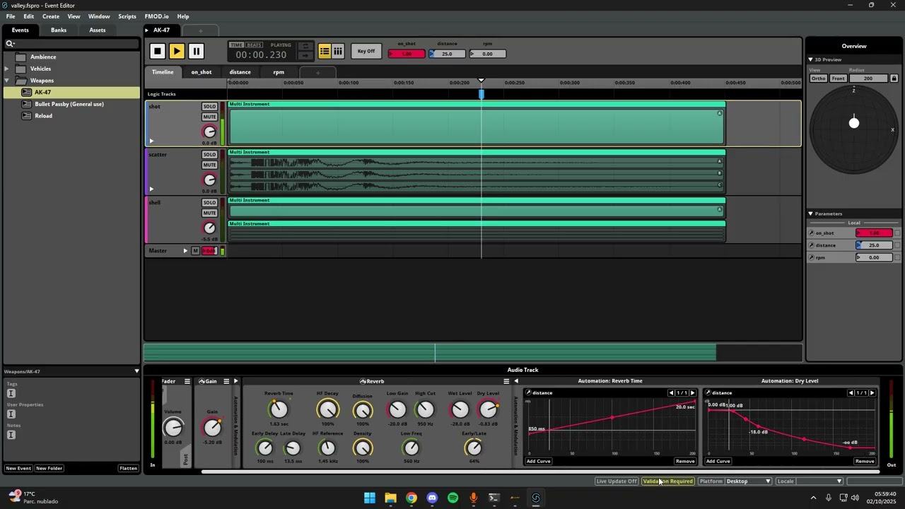Switch to the Banks tab
This screenshot has height=509, width=905.
point(59,30)
